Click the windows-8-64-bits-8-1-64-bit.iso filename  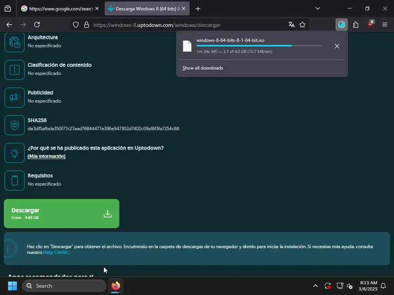coord(230,40)
